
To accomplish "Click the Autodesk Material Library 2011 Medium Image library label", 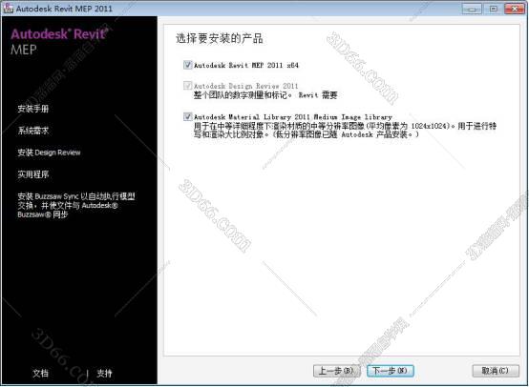I will click(293, 117).
